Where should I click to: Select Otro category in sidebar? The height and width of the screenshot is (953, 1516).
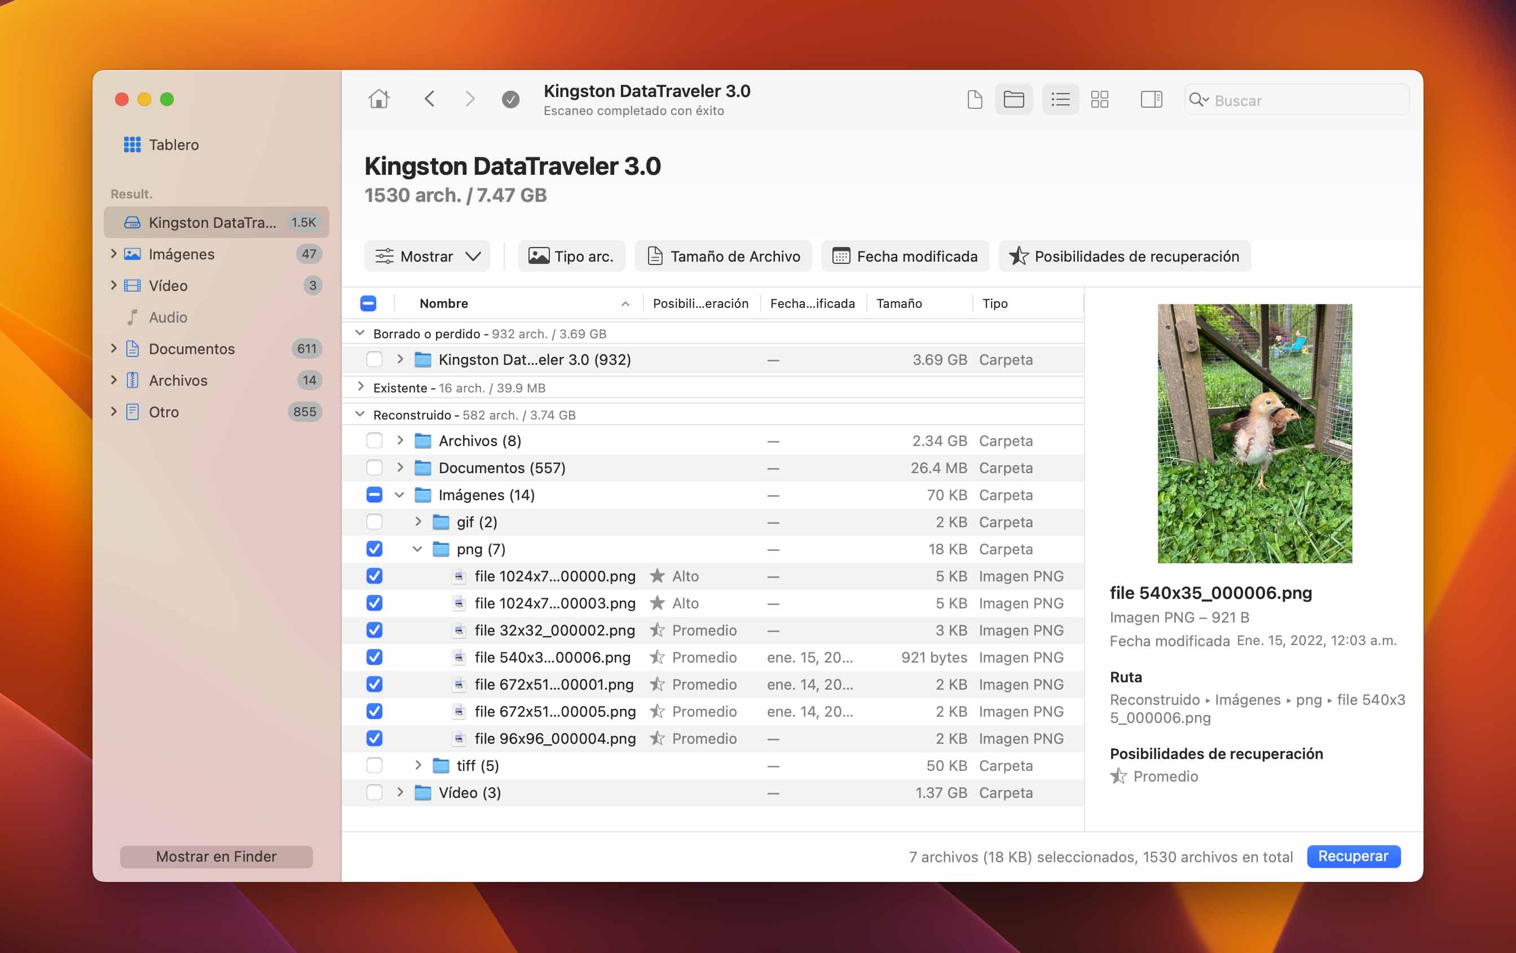coord(216,412)
